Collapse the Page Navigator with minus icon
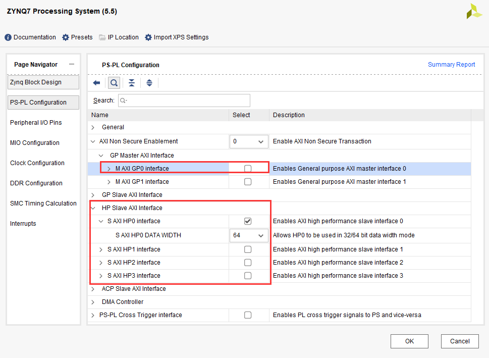 72,64
